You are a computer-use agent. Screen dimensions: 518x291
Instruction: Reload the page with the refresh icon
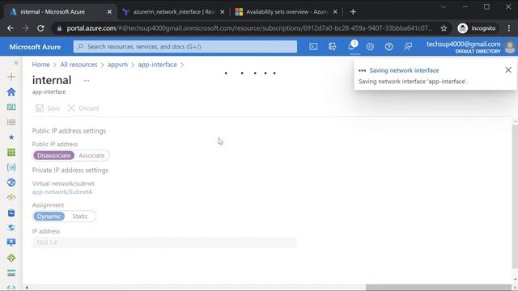point(40,28)
